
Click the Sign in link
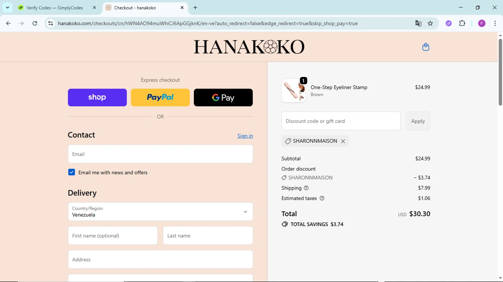point(245,136)
